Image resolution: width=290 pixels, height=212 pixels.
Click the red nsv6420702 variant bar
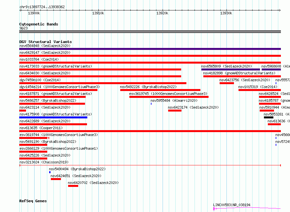[x=73, y=186]
